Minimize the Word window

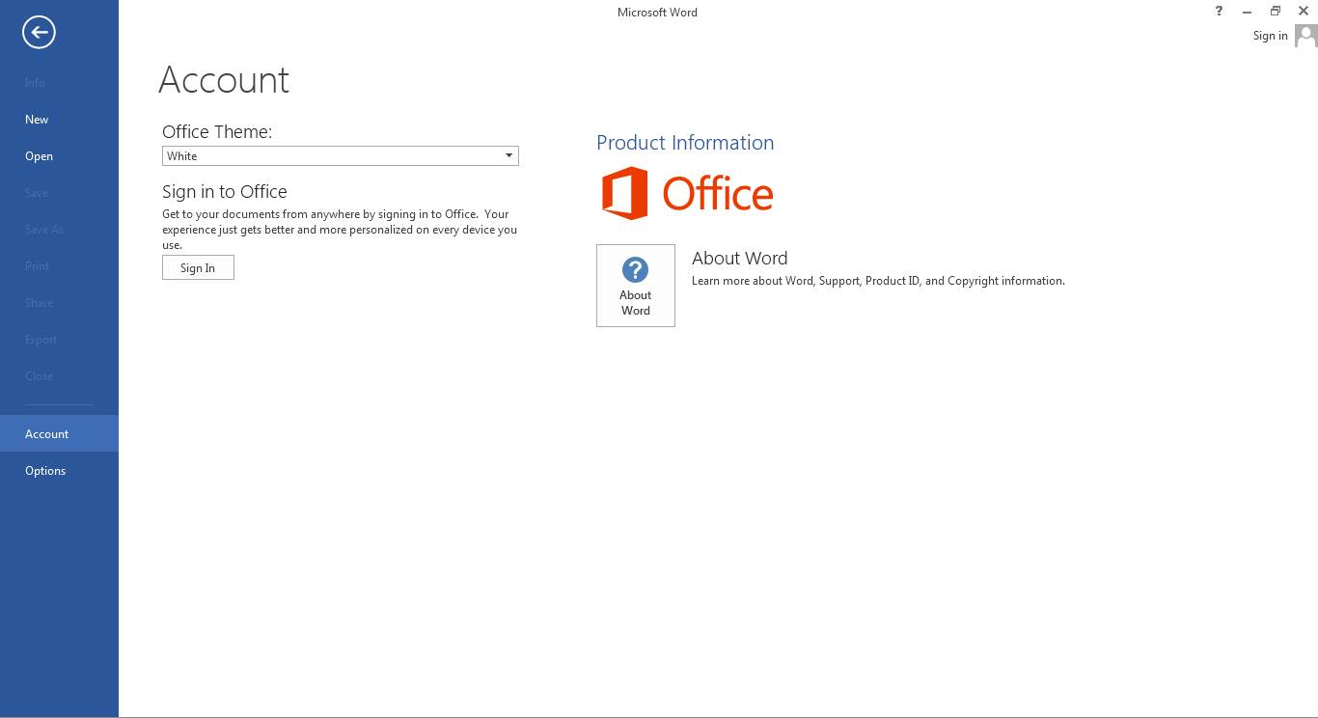[1248, 12]
